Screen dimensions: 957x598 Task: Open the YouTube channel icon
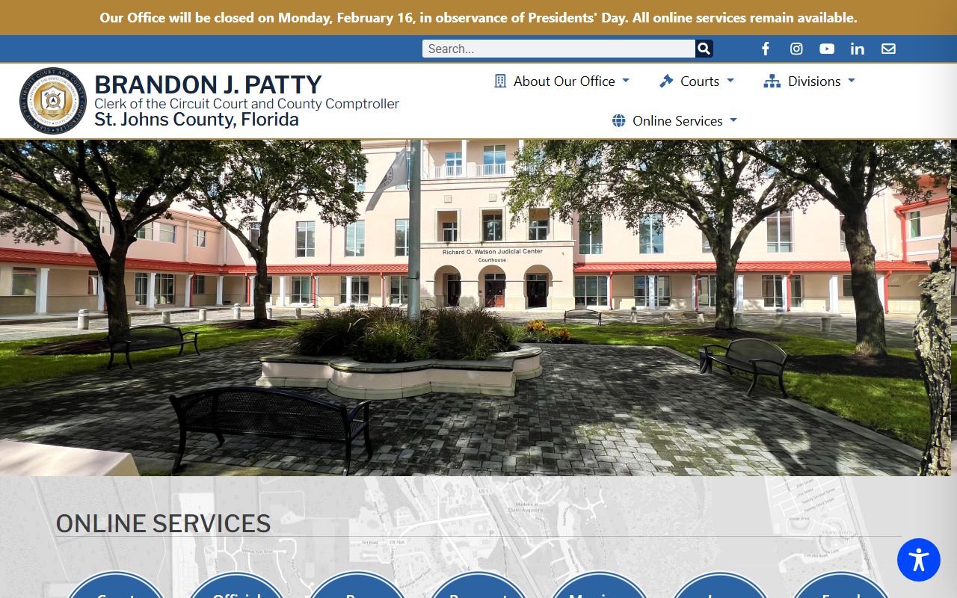[827, 49]
